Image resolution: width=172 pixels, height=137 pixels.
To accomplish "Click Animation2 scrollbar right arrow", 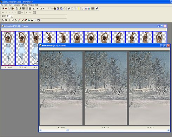I will coord(168,130).
